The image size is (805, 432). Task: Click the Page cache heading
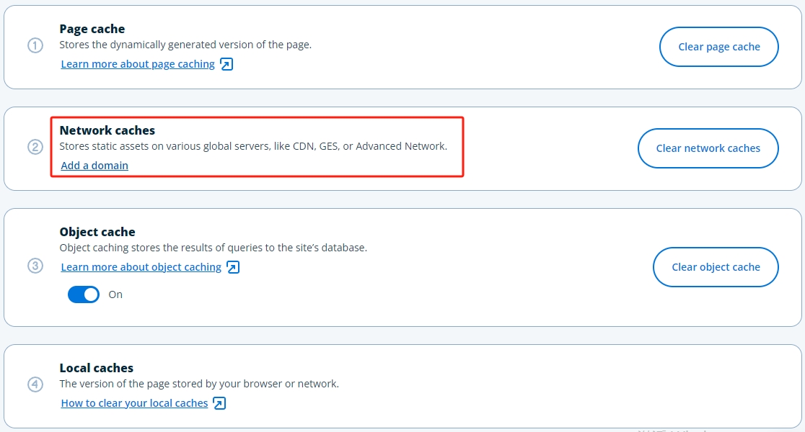[x=92, y=29]
